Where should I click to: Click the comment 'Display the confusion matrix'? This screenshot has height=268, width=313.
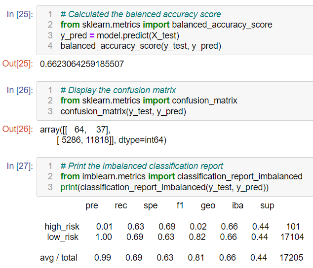click(x=118, y=90)
